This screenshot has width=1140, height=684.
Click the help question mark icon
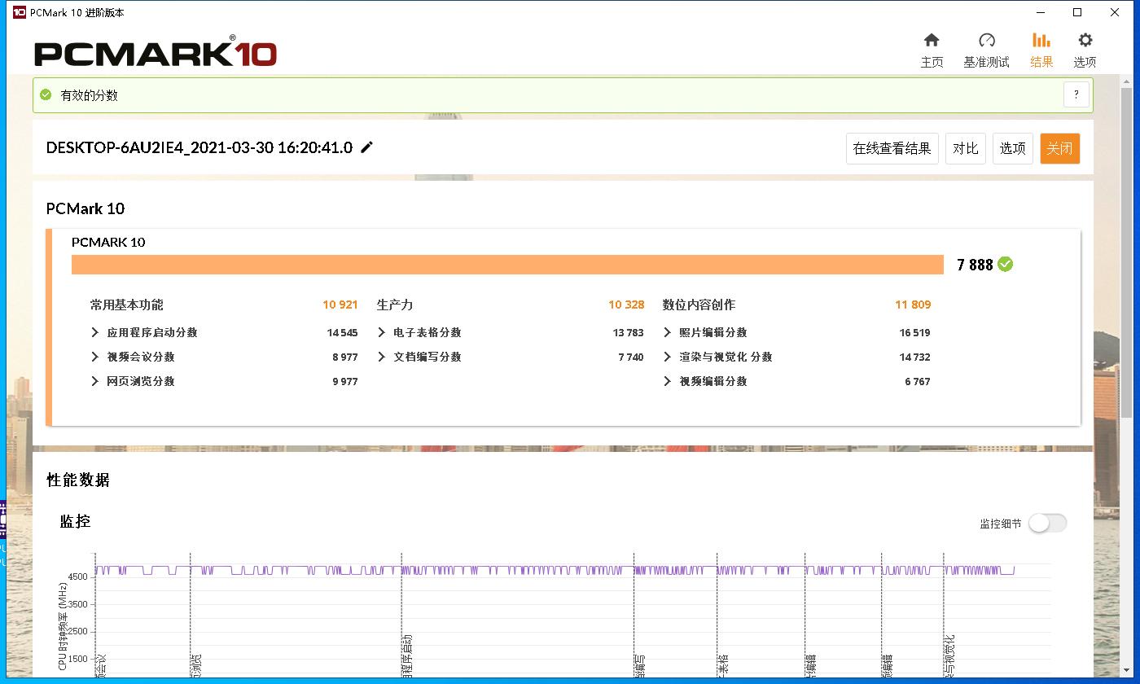pyautogui.click(x=1076, y=94)
